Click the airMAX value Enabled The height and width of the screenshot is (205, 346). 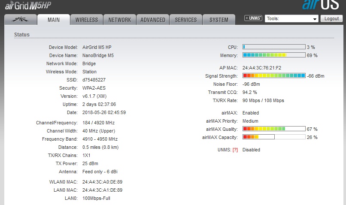click(251, 113)
